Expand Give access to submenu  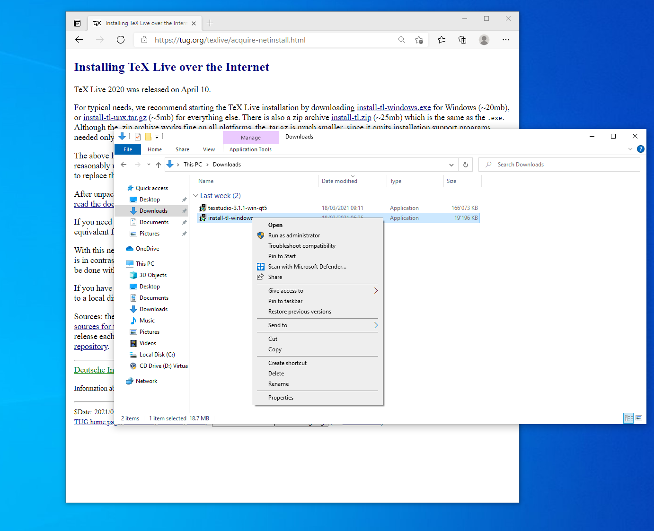point(376,291)
